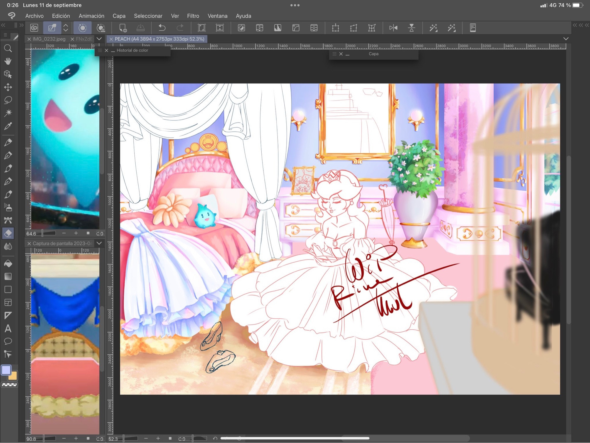
Task: Select the Move layer tool
Action: point(8,87)
